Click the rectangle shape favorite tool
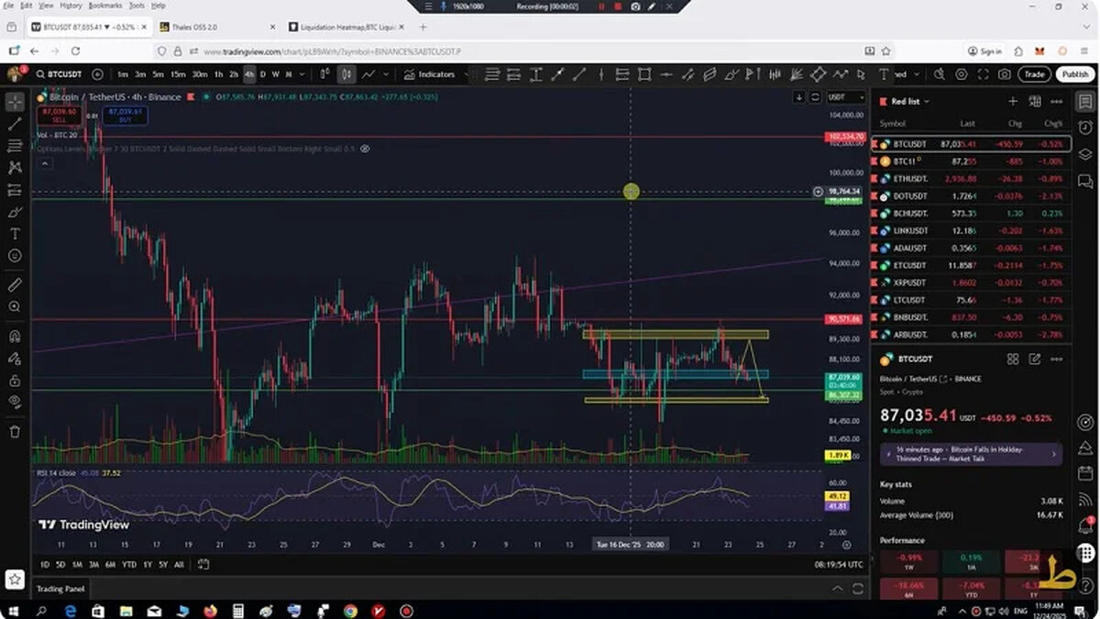The width and height of the screenshot is (1100, 619). click(x=644, y=74)
